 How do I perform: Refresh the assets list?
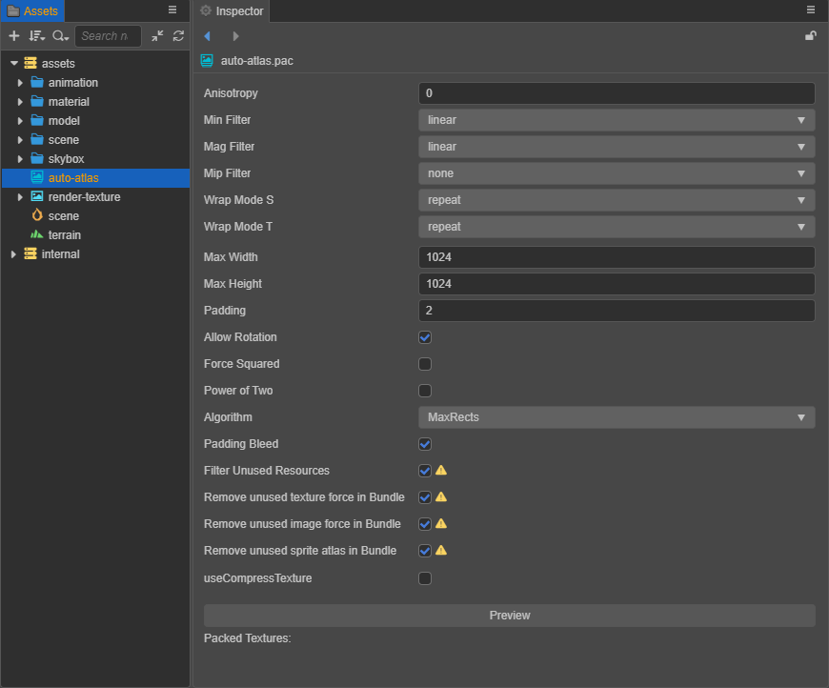(x=178, y=36)
